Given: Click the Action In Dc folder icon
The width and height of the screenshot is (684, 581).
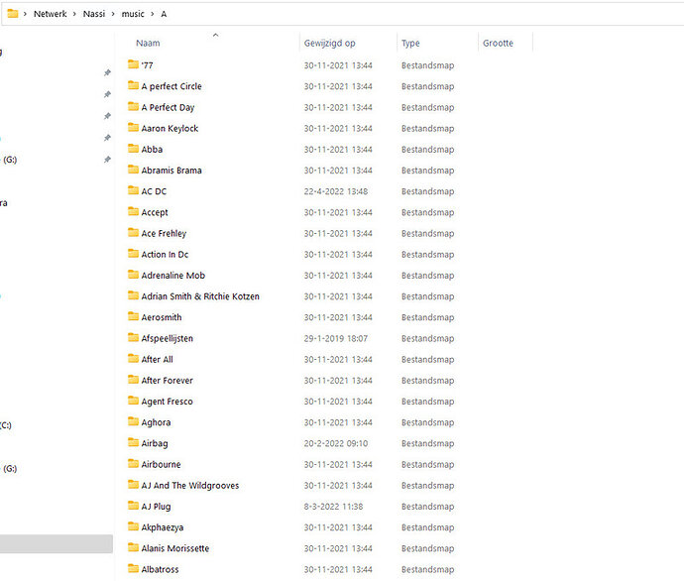Looking at the screenshot, I should (x=133, y=254).
